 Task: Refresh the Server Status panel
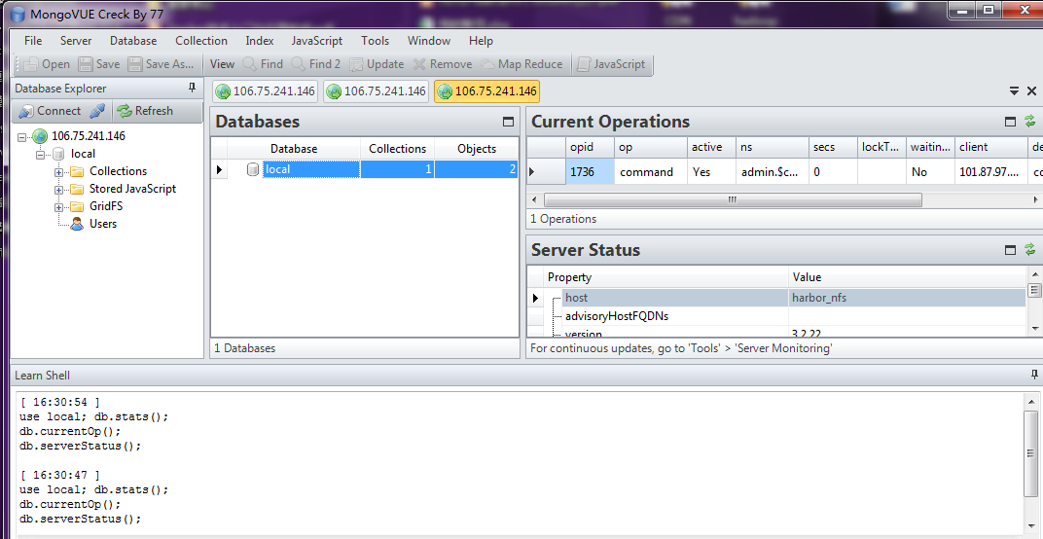point(1029,249)
